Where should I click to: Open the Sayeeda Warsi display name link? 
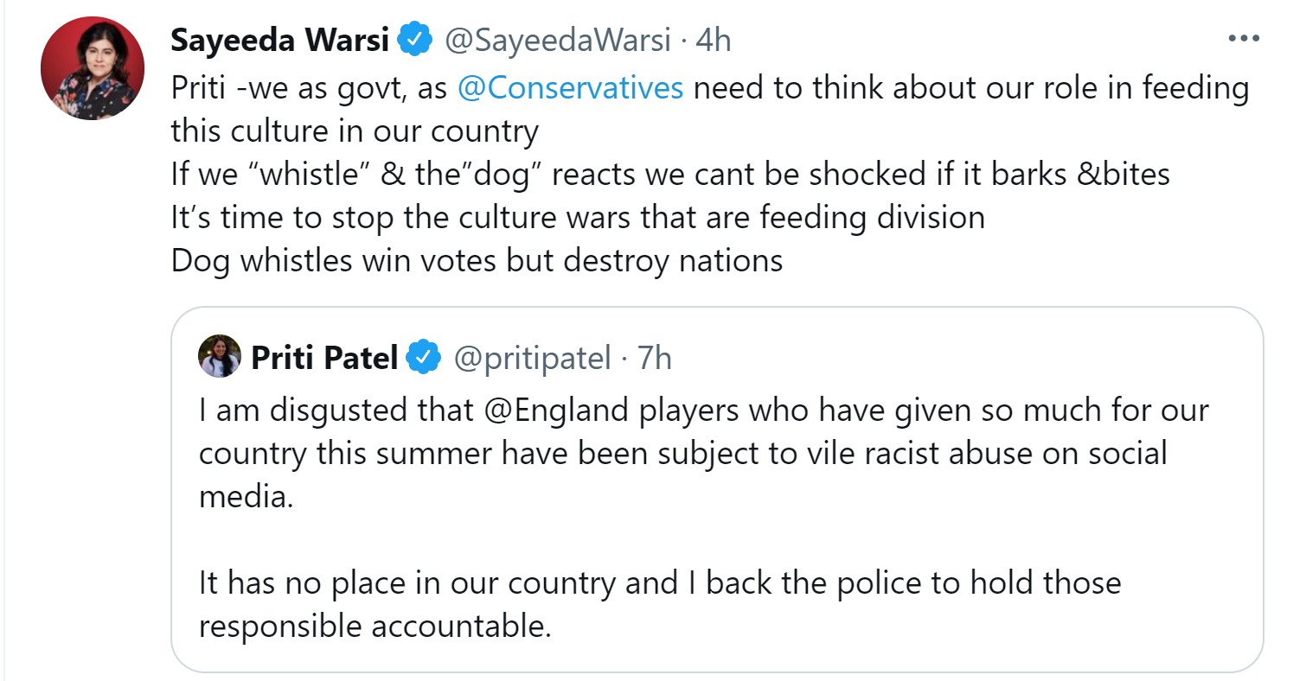(279, 40)
